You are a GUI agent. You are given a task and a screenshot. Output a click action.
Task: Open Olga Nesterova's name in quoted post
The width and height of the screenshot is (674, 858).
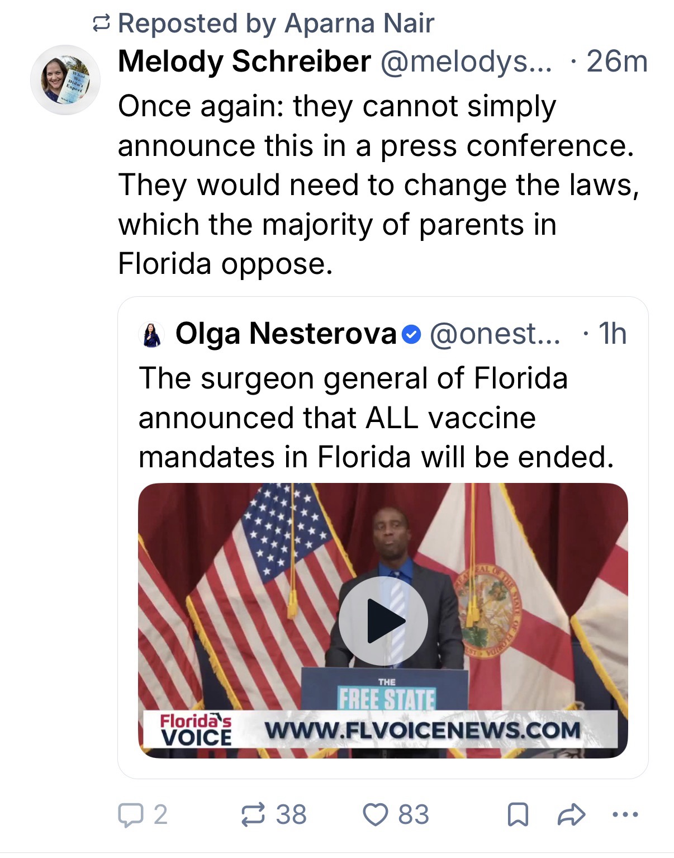286,334
